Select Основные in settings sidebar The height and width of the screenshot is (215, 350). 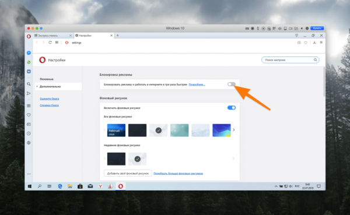pos(47,79)
